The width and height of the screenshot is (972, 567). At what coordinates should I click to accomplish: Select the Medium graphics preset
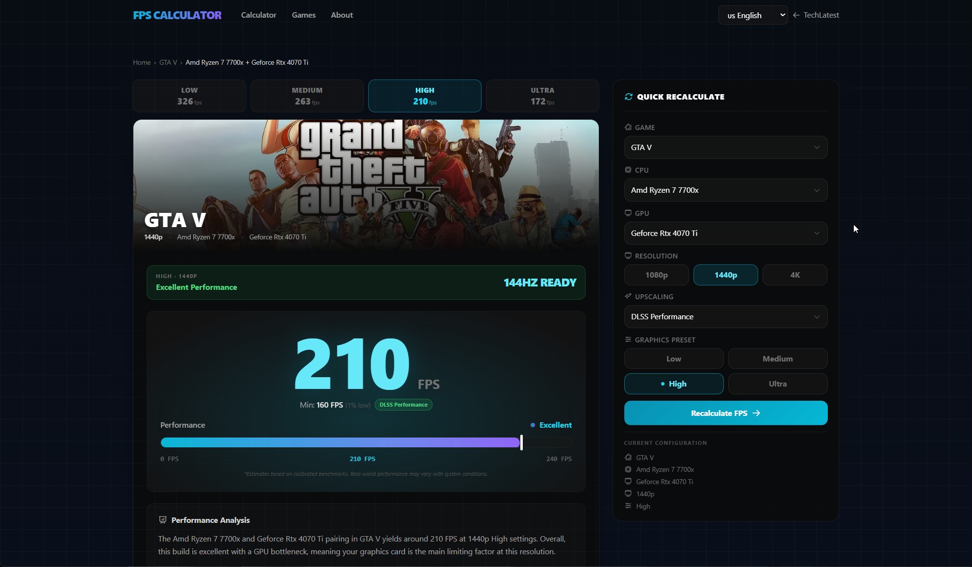(x=778, y=359)
